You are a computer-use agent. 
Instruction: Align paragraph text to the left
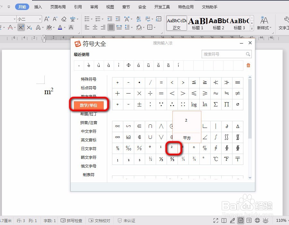87,27
